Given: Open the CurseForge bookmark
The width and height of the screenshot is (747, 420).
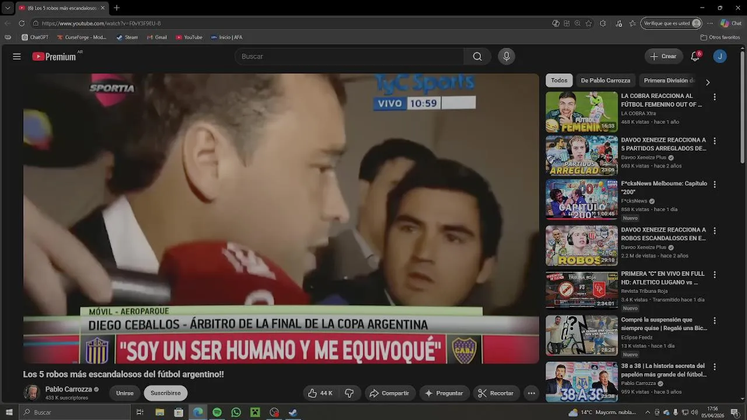Looking at the screenshot, I should (x=82, y=37).
